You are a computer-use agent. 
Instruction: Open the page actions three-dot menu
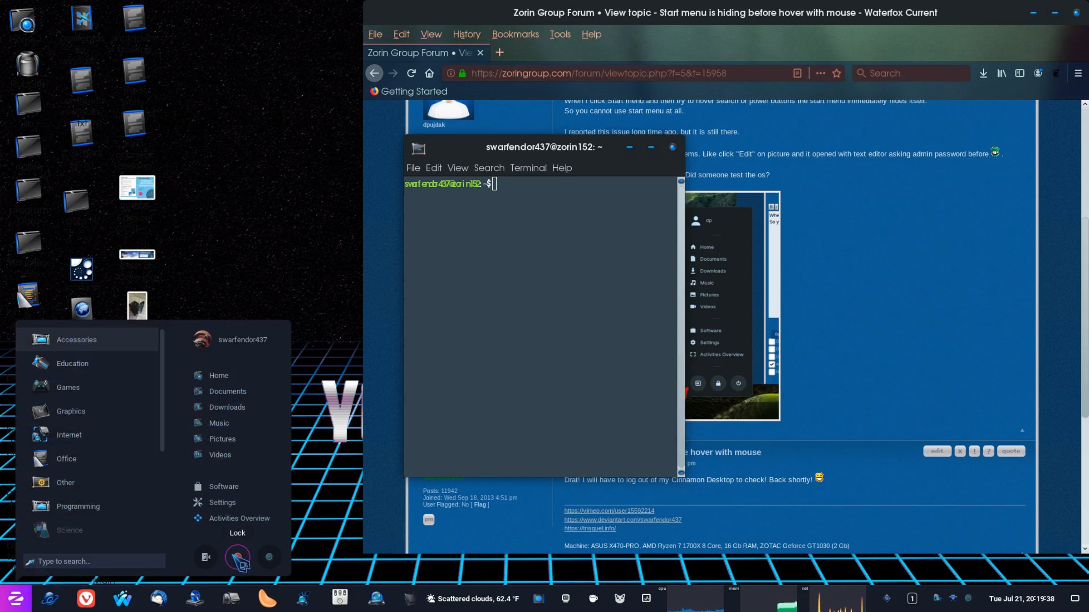click(x=820, y=73)
